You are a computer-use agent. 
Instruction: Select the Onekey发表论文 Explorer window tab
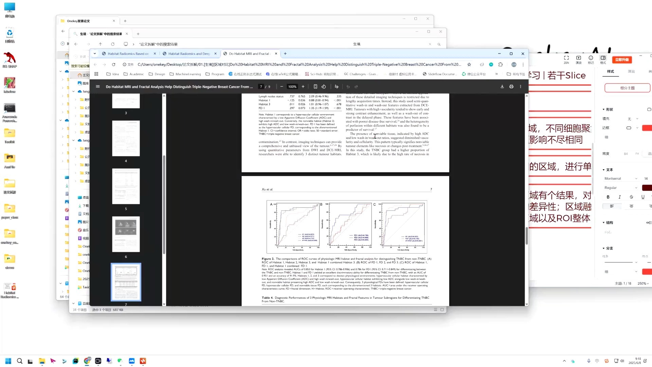pos(88,21)
